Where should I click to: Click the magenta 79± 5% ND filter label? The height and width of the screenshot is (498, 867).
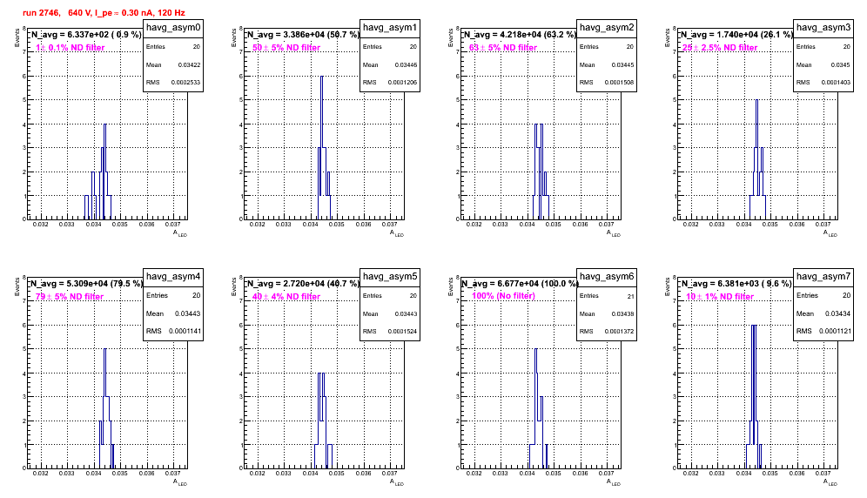[x=70, y=297]
